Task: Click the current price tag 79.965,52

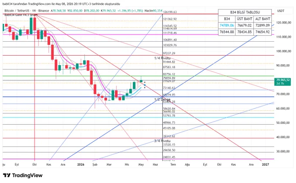Action: (x=283, y=82)
